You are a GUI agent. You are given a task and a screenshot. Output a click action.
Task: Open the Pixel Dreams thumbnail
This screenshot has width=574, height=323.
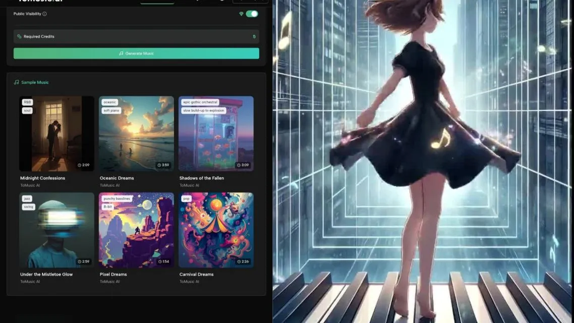tap(136, 230)
